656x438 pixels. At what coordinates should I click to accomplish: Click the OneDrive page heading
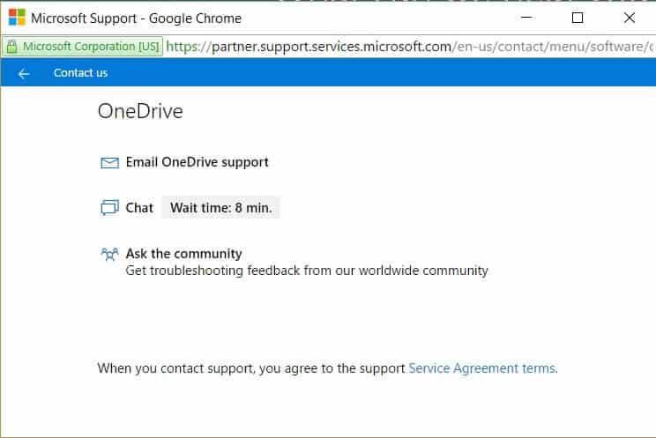click(140, 111)
